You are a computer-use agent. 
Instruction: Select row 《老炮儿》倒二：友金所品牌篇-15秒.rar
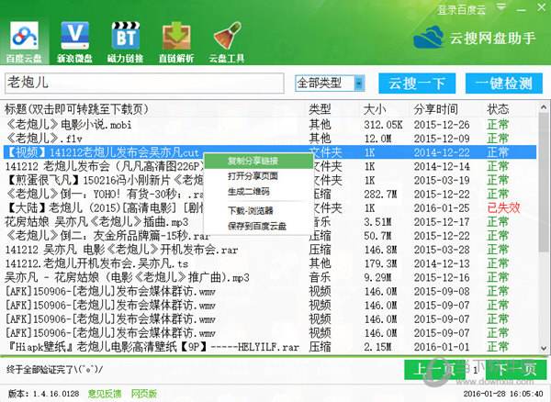270,236
